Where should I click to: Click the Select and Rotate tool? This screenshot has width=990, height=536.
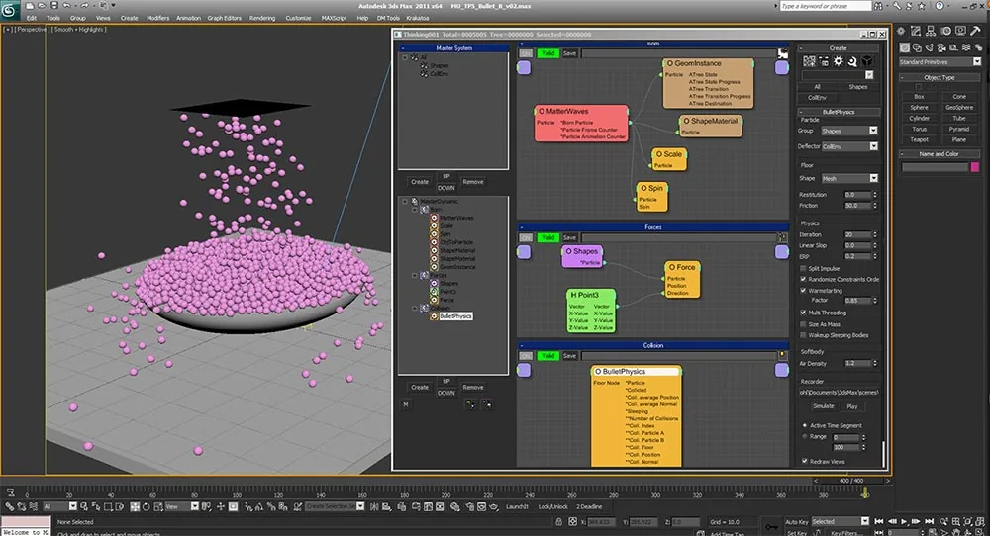click(146, 506)
